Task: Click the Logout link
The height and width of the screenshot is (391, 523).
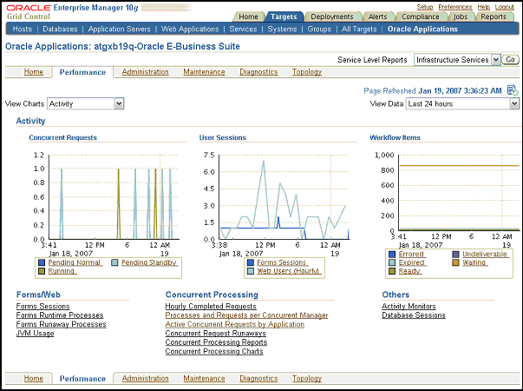Action: coord(504,7)
